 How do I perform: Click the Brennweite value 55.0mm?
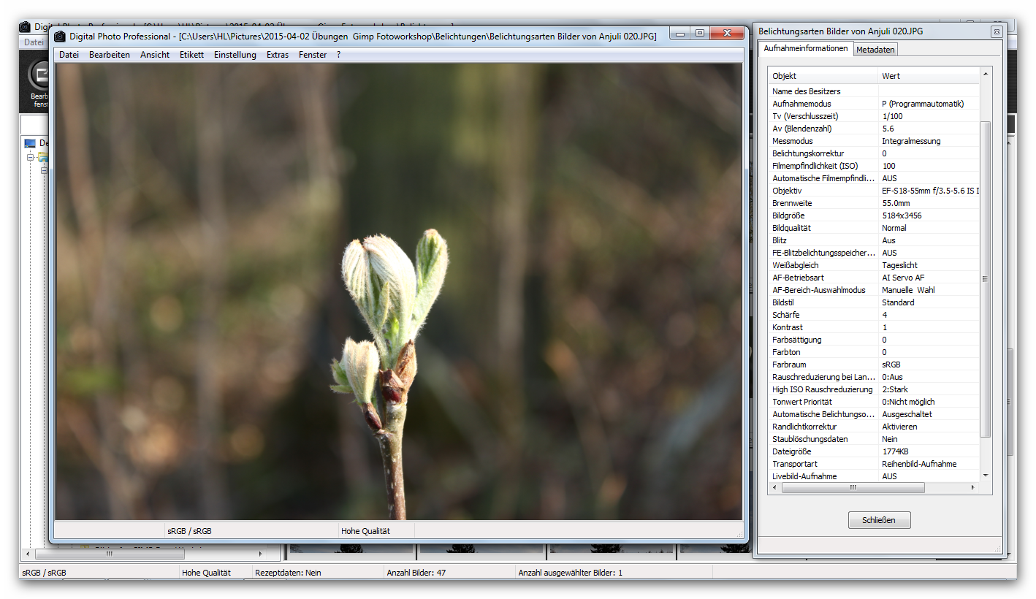896,203
